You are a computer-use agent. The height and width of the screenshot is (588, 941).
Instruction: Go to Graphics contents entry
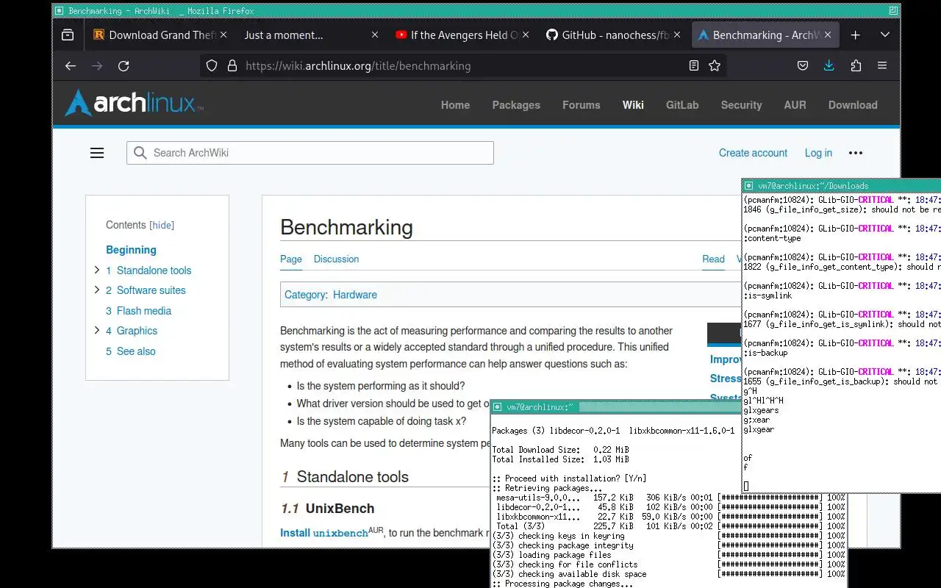pos(132,331)
